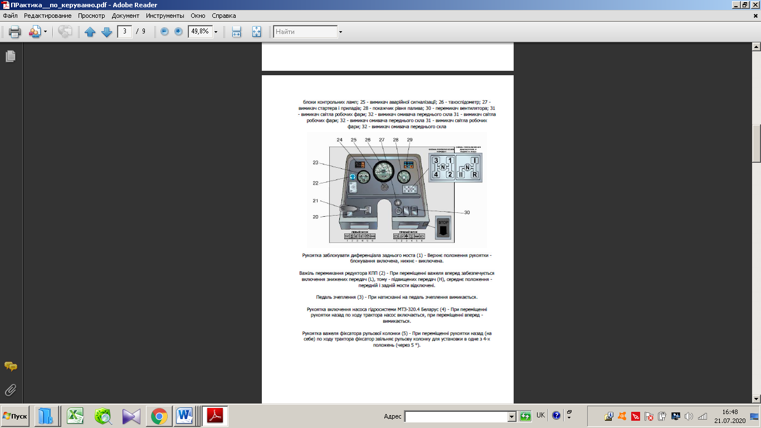The width and height of the screenshot is (761, 428).
Task: Click the power plug tray icon
Action: click(662, 416)
